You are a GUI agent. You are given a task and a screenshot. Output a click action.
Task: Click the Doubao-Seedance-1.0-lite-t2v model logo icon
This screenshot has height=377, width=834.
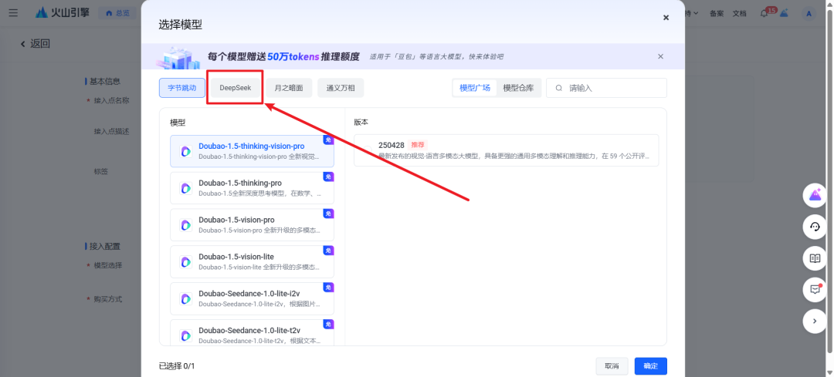point(185,335)
